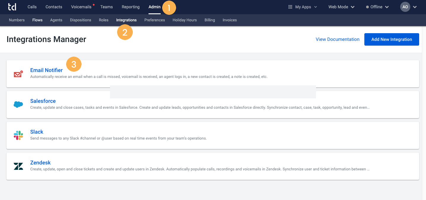Open the Roles sub-tab
The height and width of the screenshot is (200, 426).
(104, 20)
